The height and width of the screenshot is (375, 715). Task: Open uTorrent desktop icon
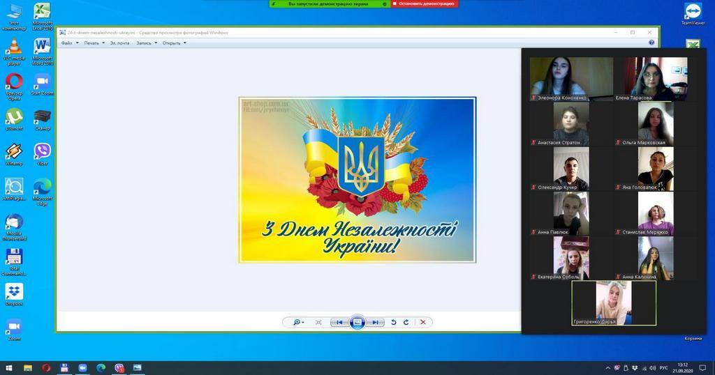(14, 120)
